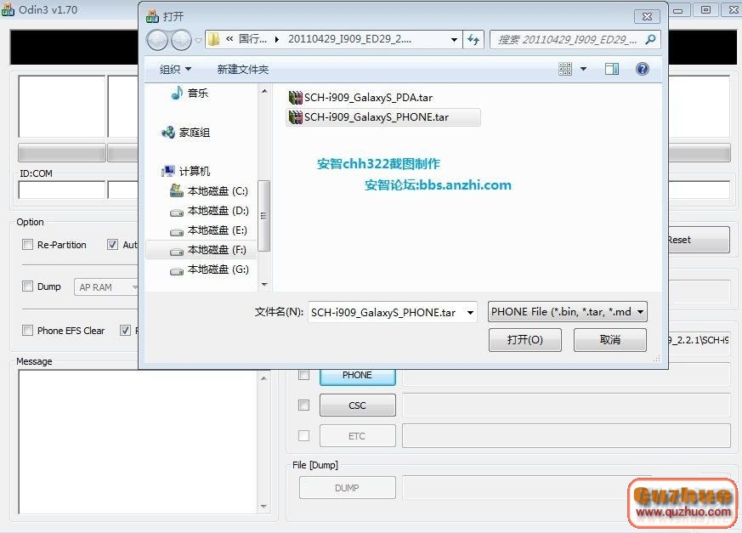This screenshot has width=742, height=533.
Task: Toggle the ETC file checkbox in Odin3
Action: pyautogui.click(x=303, y=435)
